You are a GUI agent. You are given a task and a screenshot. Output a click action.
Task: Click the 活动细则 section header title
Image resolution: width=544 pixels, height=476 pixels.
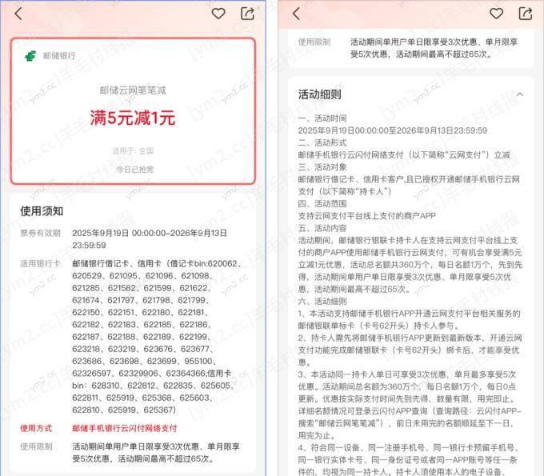[x=319, y=94]
